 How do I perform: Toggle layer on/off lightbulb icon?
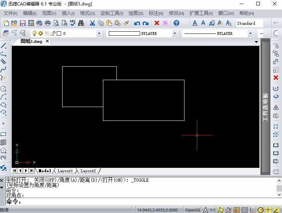tap(34, 33)
